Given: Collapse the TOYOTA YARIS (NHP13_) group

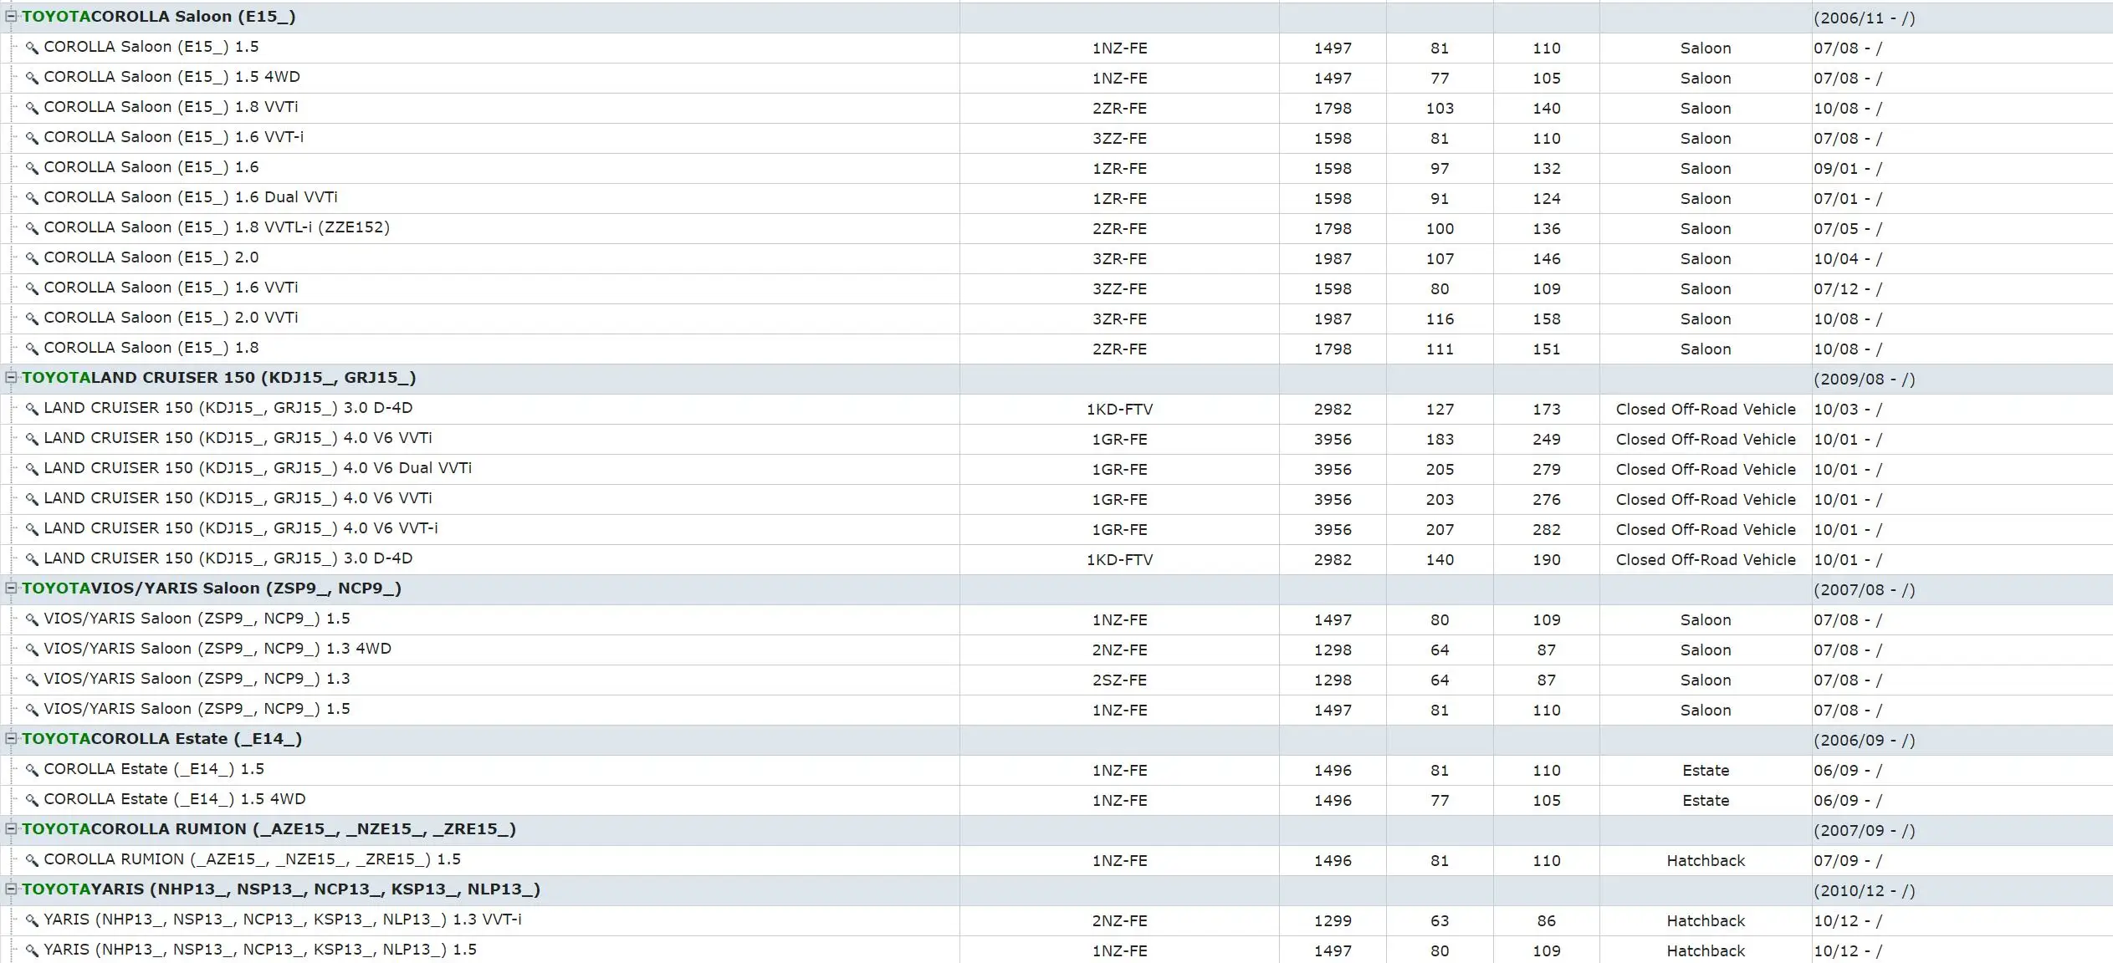Looking at the screenshot, I should click(x=12, y=889).
